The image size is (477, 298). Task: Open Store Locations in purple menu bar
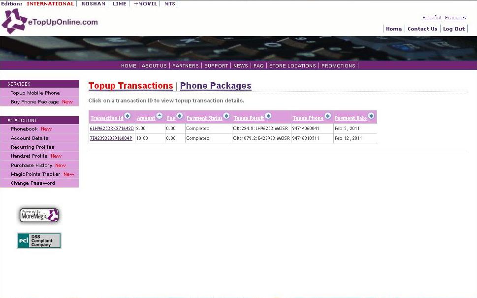pos(293,66)
